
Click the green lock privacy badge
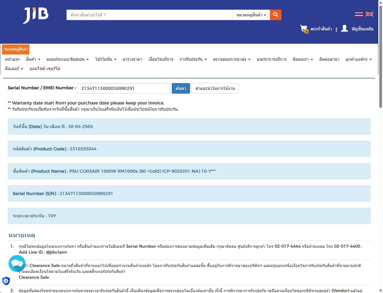point(6,281)
